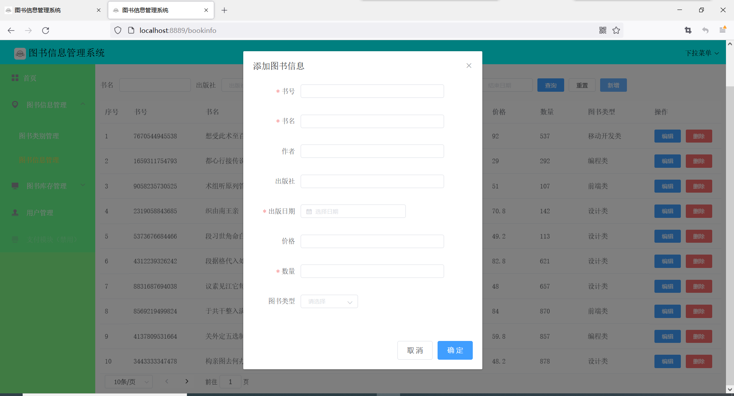Click the 作者 input field
Screen dimensions: 734x396
372,151
